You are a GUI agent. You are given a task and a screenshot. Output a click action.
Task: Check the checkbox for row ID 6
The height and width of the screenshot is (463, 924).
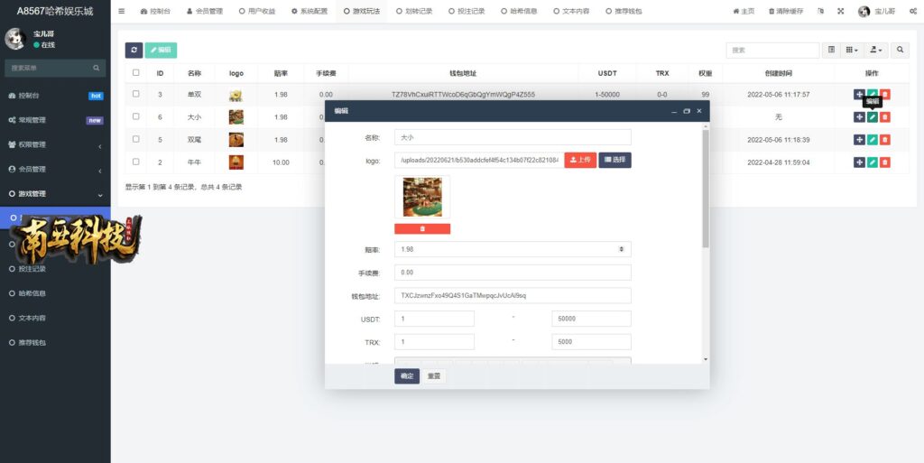pyautogui.click(x=136, y=116)
